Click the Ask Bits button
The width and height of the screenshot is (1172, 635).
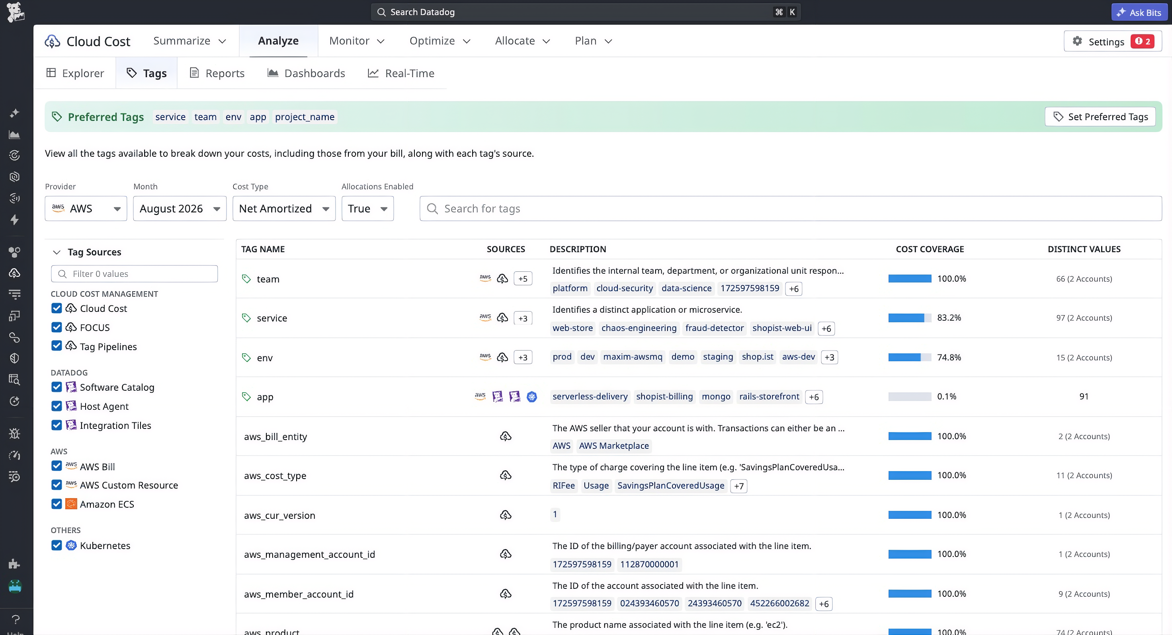tap(1139, 12)
